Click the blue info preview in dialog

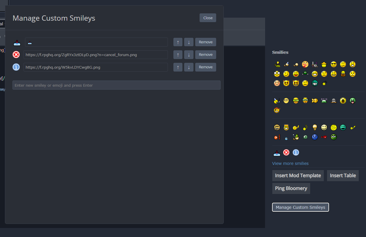(16, 67)
